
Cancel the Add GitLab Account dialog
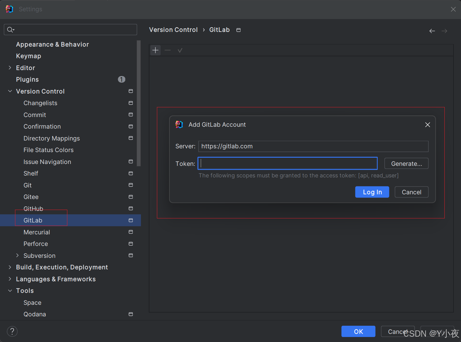tap(412, 192)
